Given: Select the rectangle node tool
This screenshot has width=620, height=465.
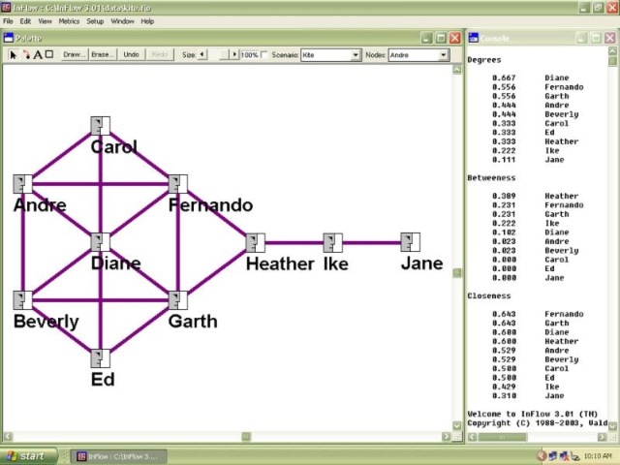Looking at the screenshot, I should coord(49,54).
